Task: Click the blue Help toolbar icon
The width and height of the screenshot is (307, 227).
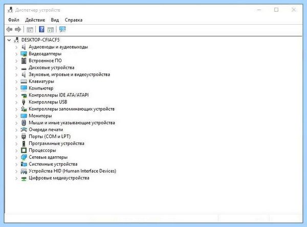Action: (41, 29)
